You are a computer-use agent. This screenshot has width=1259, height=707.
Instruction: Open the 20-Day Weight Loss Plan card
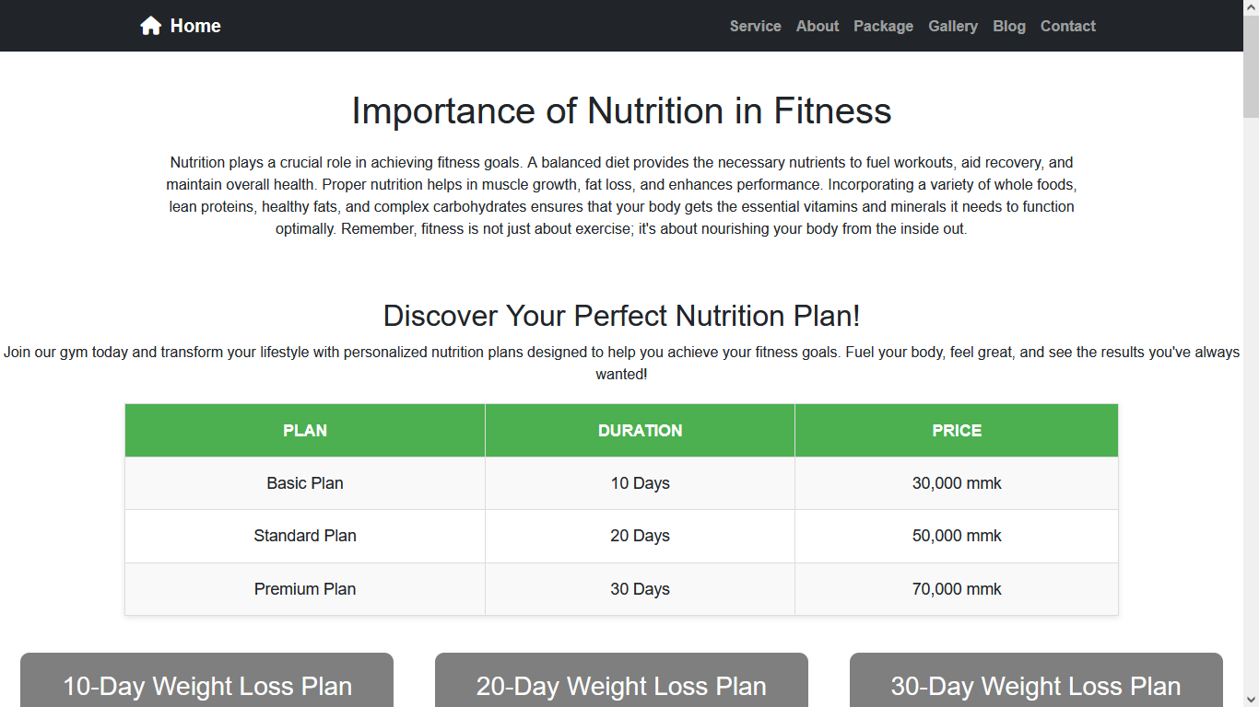pyautogui.click(x=621, y=686)
